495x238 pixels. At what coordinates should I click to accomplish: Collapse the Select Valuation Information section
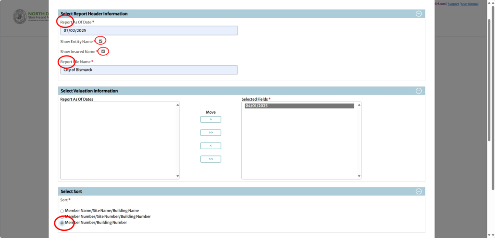tap(419, 91)
